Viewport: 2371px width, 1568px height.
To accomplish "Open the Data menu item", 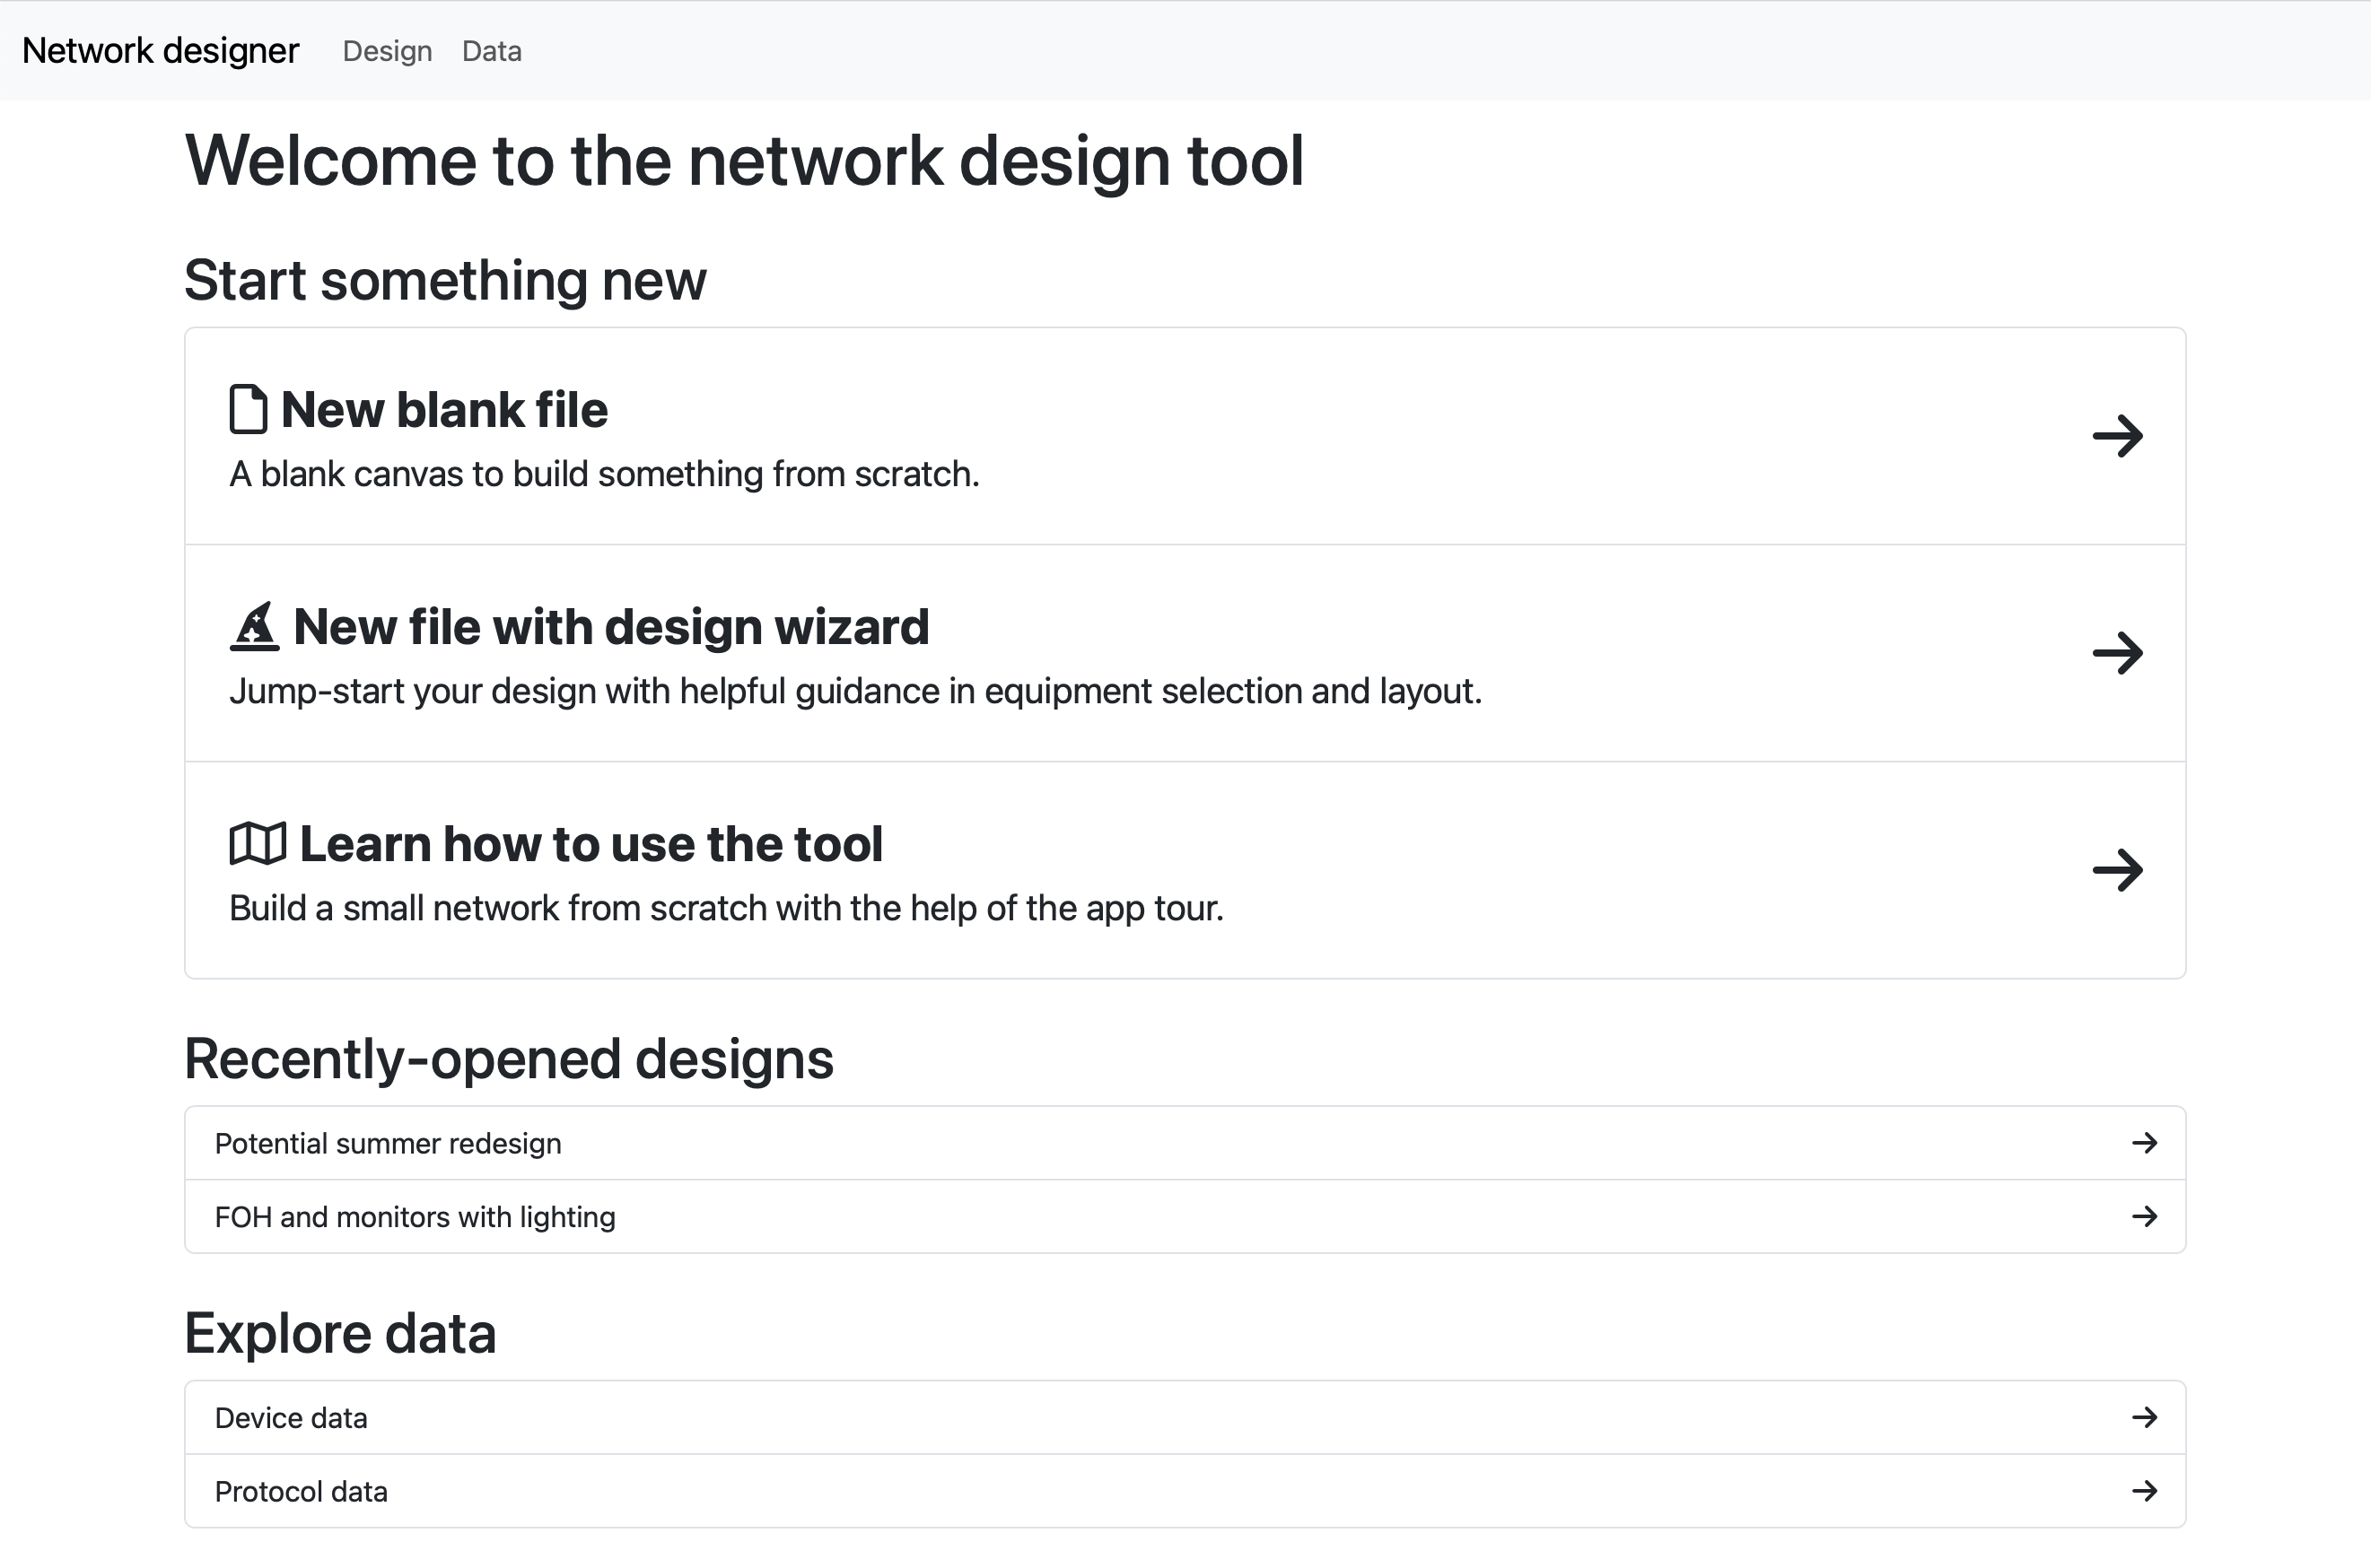I will click(490, 51).
